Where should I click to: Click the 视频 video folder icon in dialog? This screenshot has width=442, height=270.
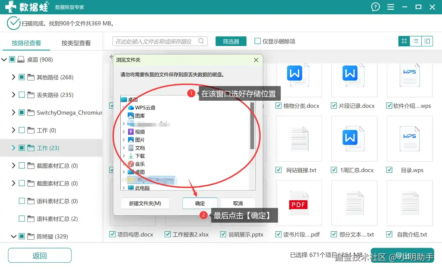(x=131, y=132)
